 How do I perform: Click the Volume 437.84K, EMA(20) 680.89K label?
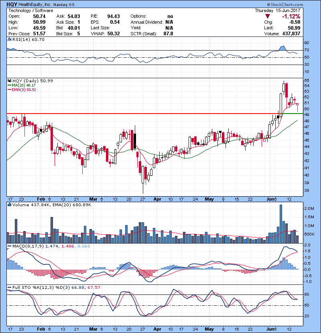(52, 205)
